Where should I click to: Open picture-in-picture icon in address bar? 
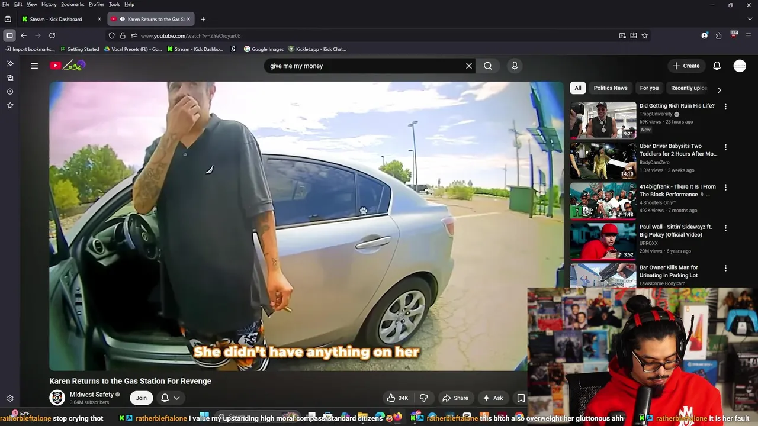[x=622, y=35]
